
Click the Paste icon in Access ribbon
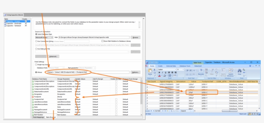pyautogui.click(x=150, y=71)
